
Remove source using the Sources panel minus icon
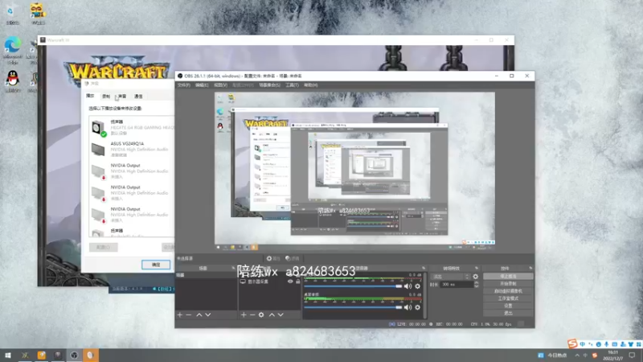tap(252, 315)
